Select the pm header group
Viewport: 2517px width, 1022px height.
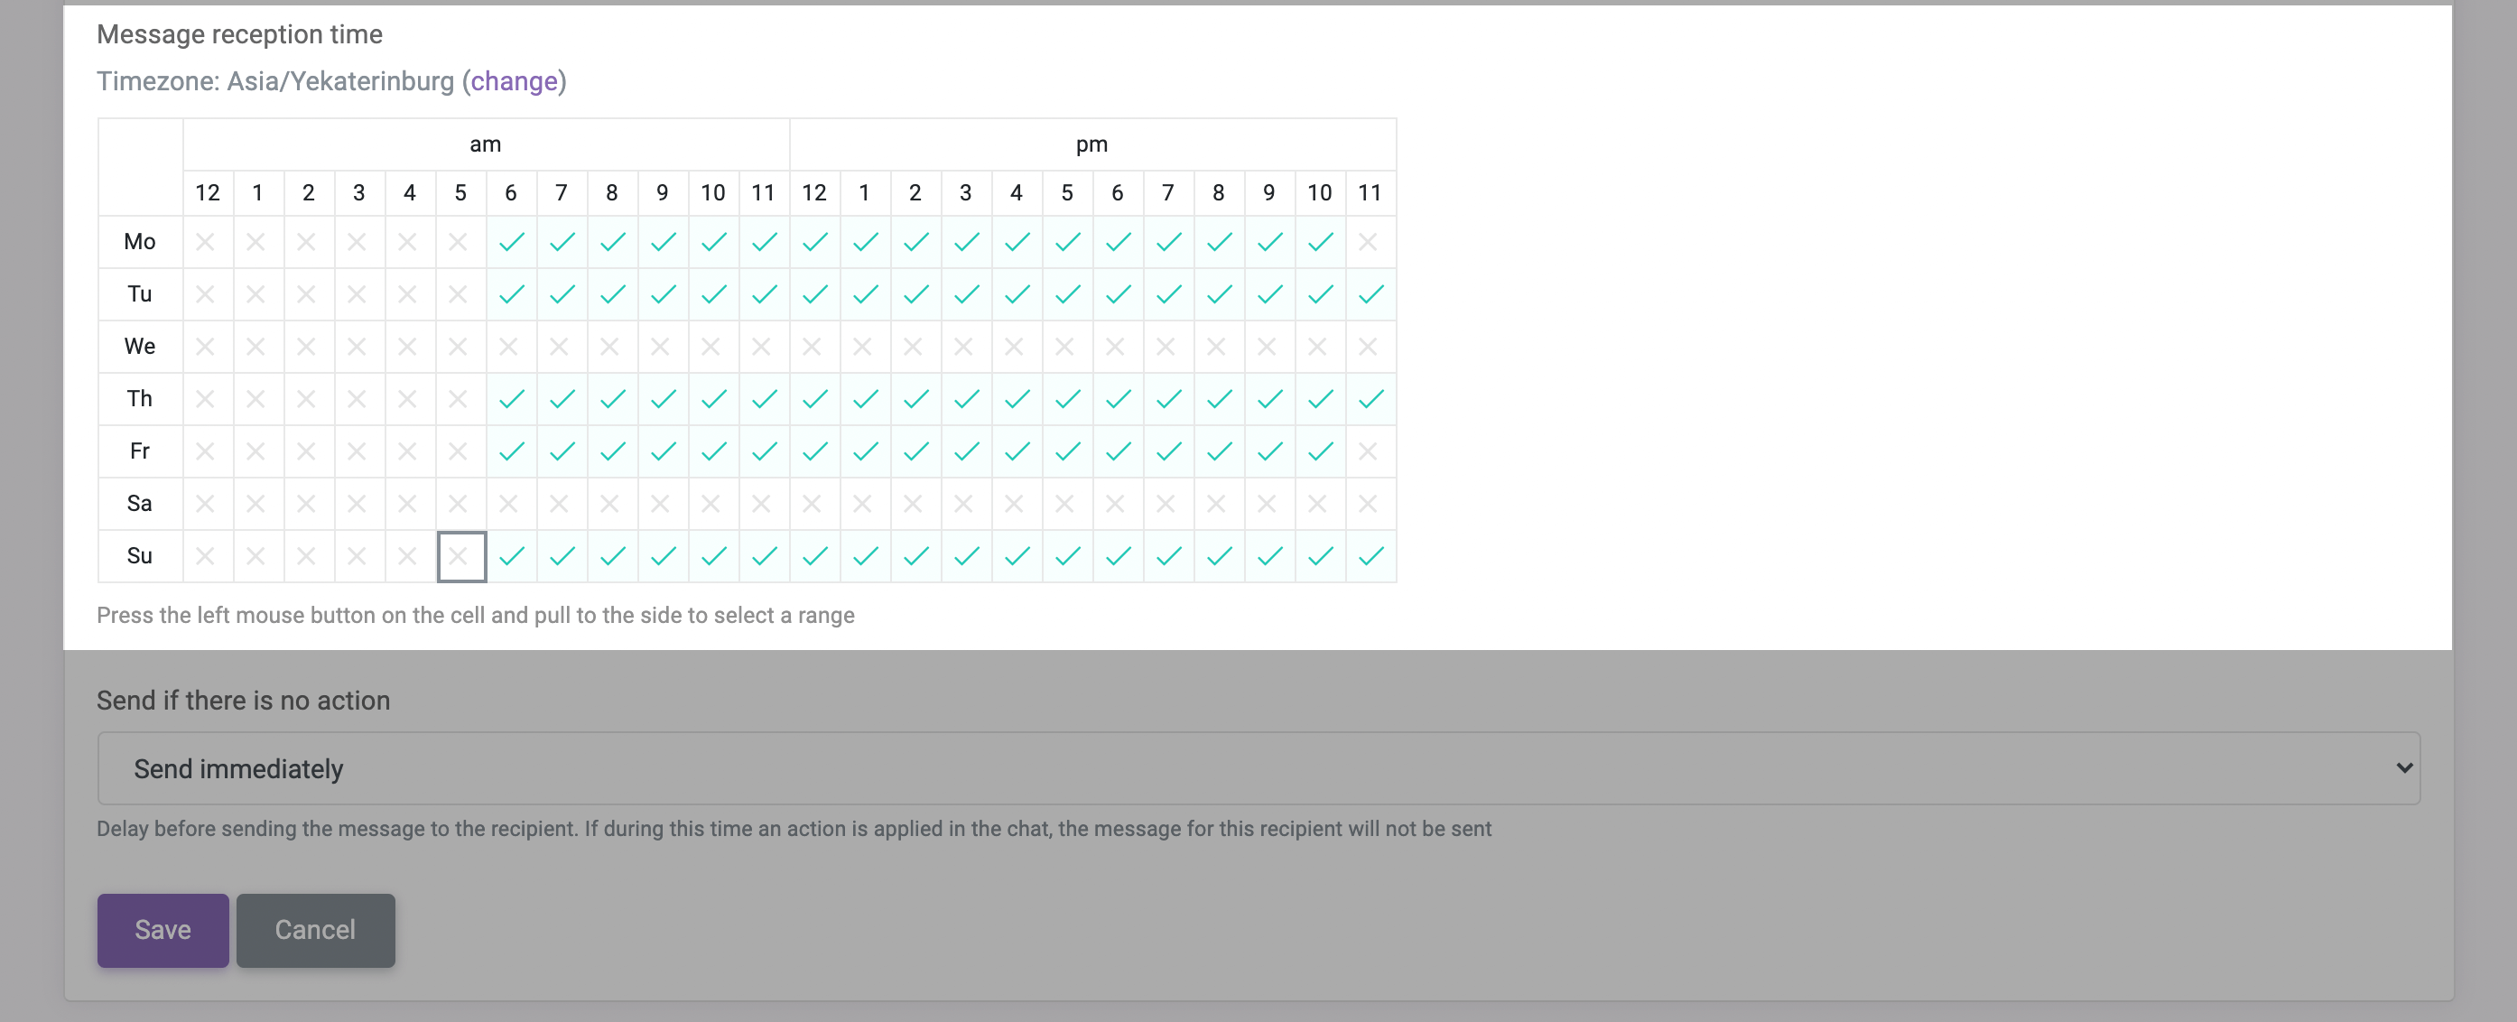coord(1092,144)
